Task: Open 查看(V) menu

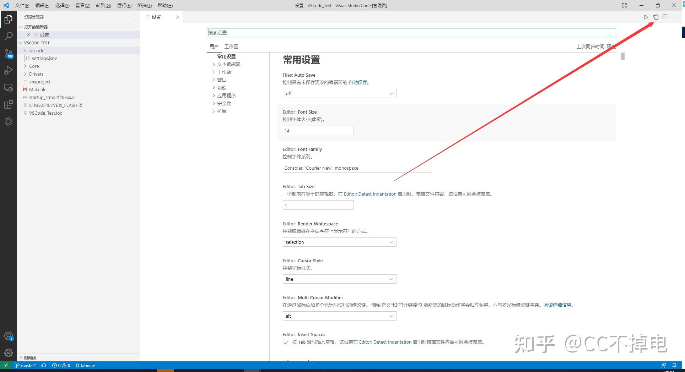Action: pyautogui.click(x=83, y=5)
